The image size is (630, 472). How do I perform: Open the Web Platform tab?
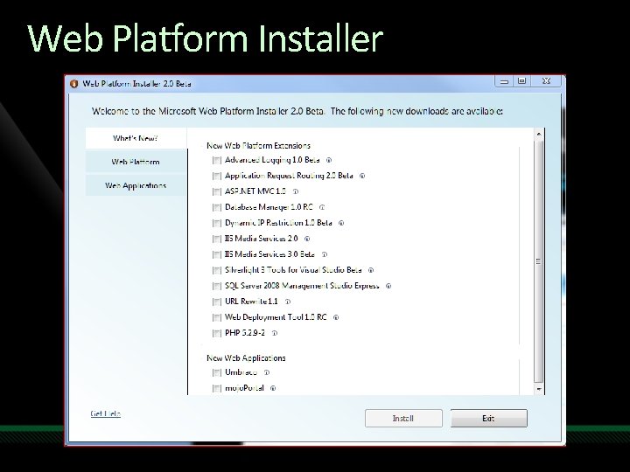tap(136, 163)
